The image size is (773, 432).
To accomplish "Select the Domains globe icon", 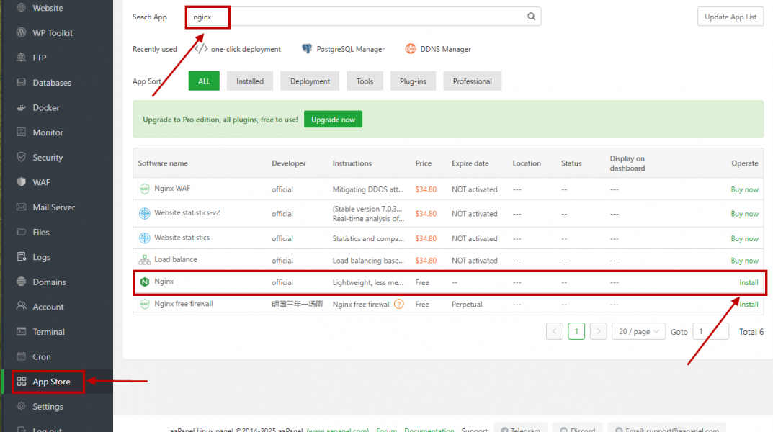I will pyautogui.click(x=21, y=282).
